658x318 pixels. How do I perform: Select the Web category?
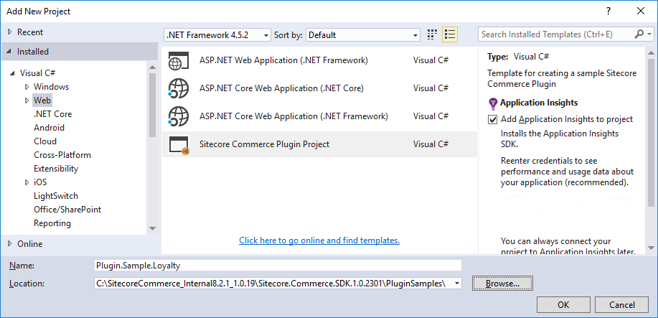(x=42, y=100)
